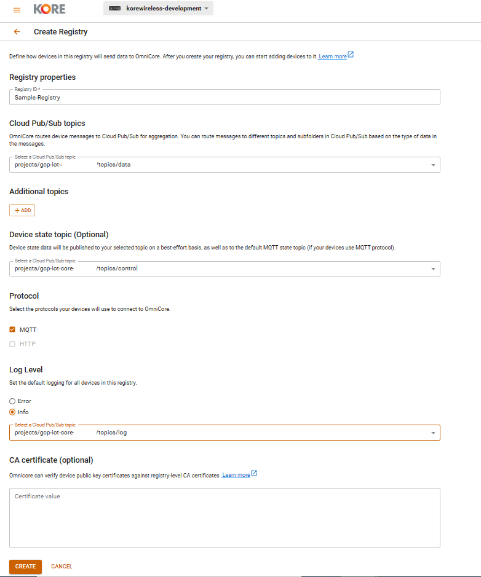Open the device state topic dropdown for /topics/control
Screen dimensions: 481x577
click(x=432, y=269)
